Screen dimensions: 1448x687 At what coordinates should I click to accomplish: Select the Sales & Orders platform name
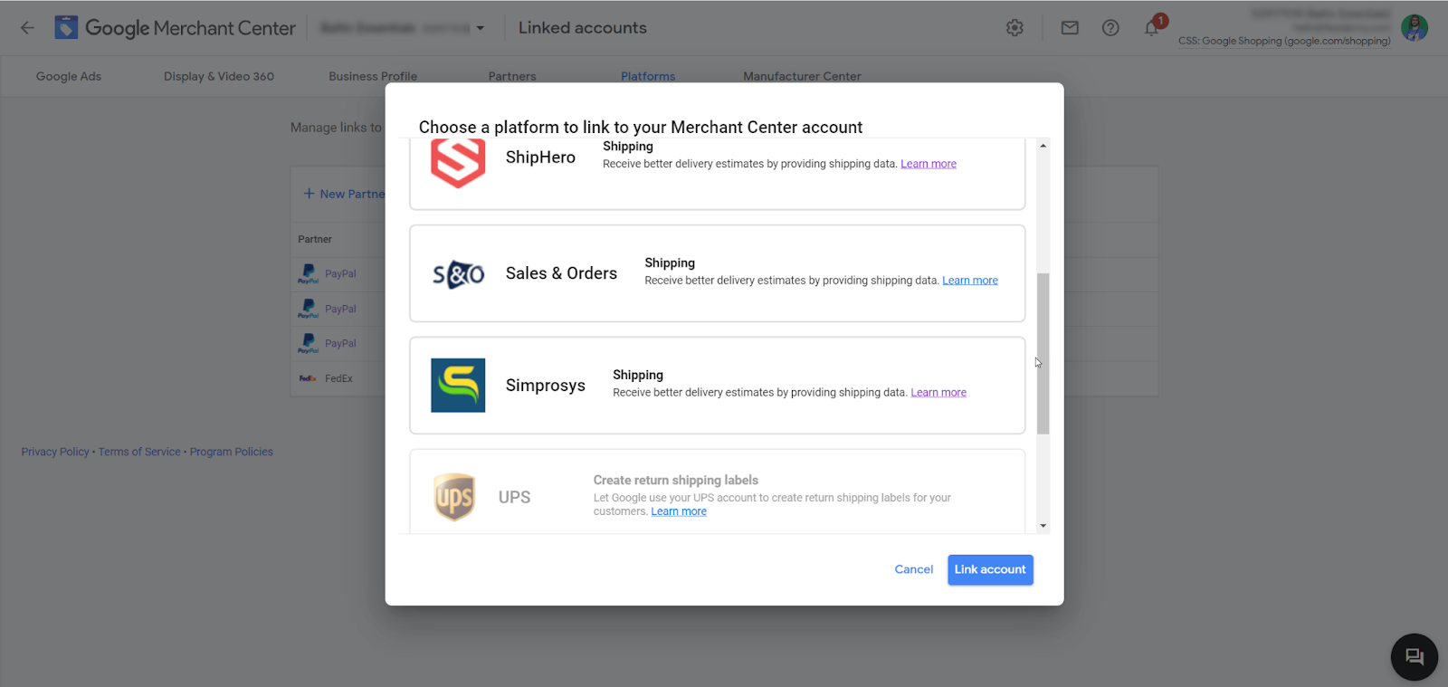click(x=561, y=273)
